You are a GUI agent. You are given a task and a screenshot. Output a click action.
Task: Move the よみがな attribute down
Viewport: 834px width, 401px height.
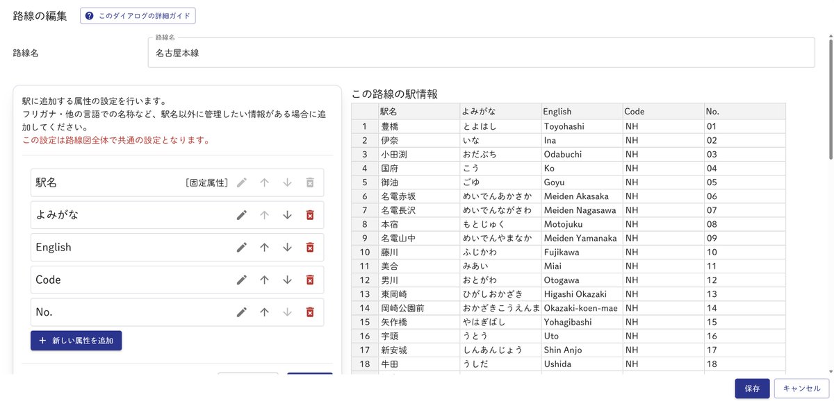point(288,215)
